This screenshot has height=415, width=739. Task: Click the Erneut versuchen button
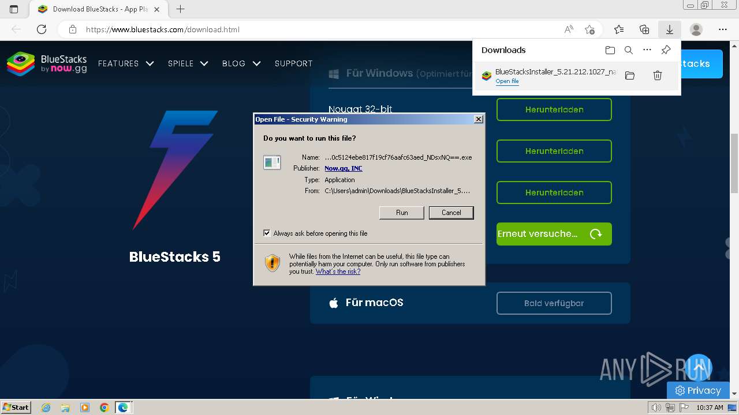coord(554,234)
